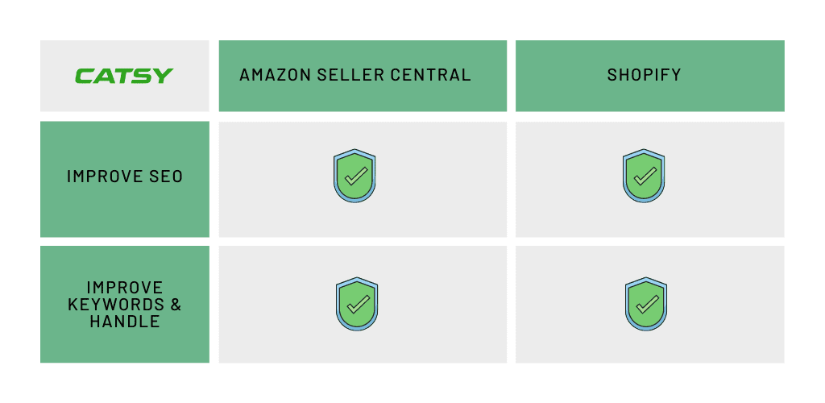This screenshot has height=403, width=825.
Task: Select the checkmark in Shopify's Improve SEO shield
Action: pyautogui.click(x=645, y=177)
